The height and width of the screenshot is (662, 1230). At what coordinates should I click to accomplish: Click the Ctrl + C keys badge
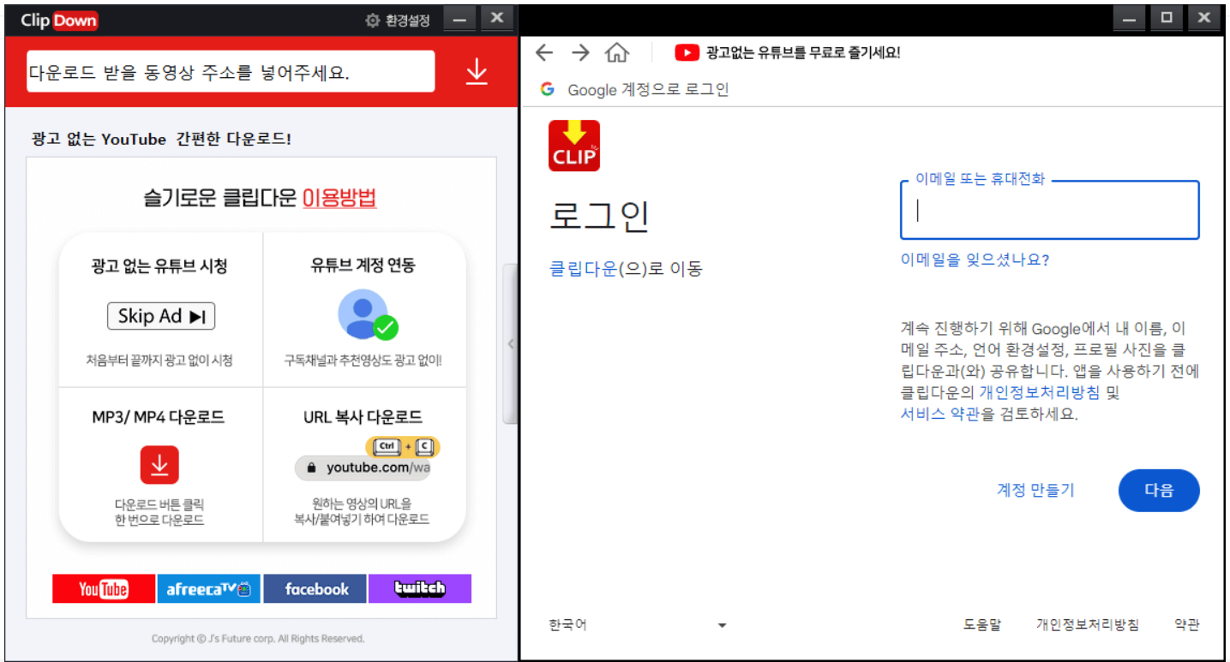tap(402, 446)
